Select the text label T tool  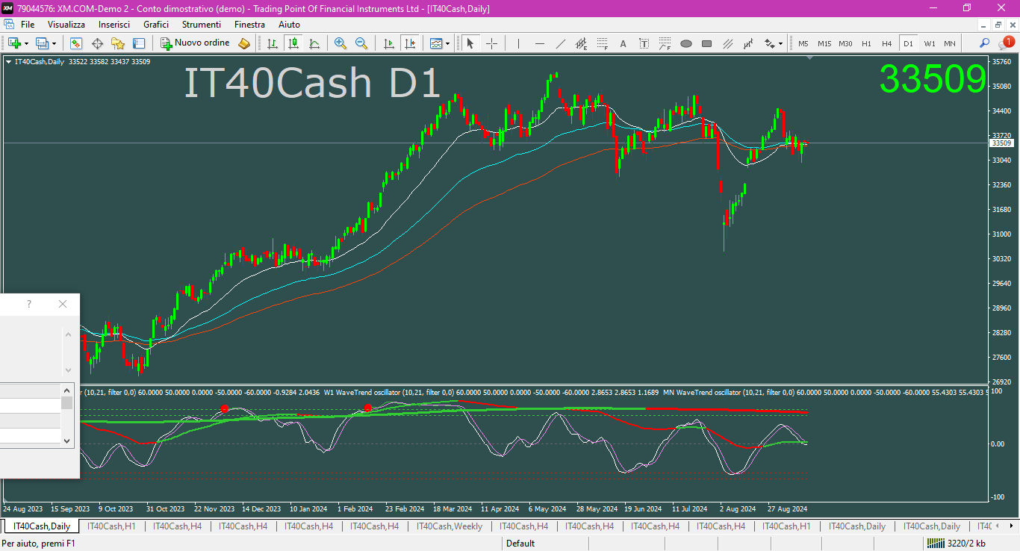coord(644,43)
